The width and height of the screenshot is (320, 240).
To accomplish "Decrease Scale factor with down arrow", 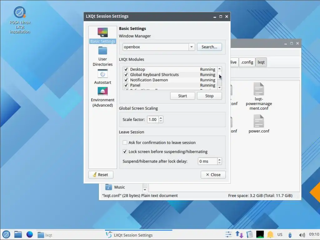I will [161, 121].
